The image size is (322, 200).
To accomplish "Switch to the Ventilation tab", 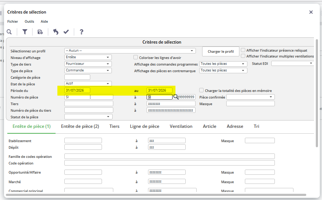I will [181, 126].
